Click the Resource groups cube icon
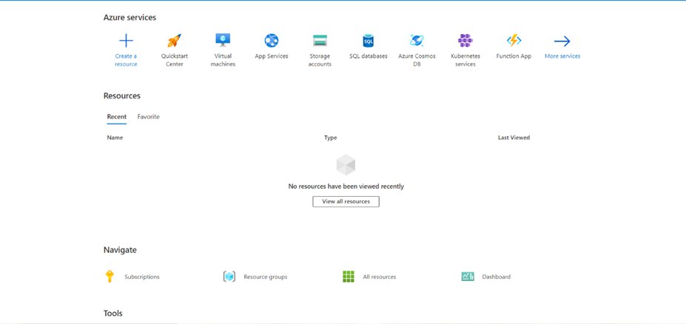686x324 pixels. [x=229, y=277]
